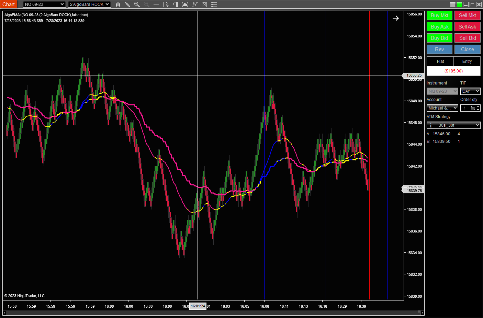
Task: Click the Entry price cell
Action: click(467, 61)
